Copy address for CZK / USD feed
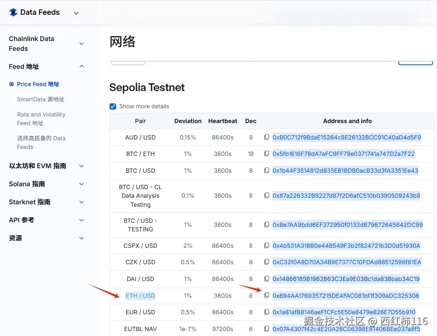The height and width of the screenshot is (336, 437). [x=266, y=262]
